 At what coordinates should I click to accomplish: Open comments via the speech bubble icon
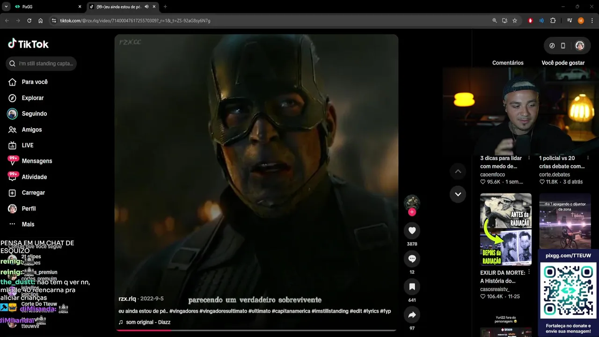412,258
